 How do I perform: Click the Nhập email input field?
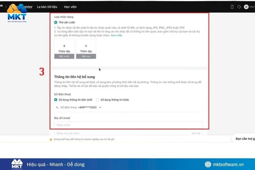pyautogui.click(x=128, y=125)
